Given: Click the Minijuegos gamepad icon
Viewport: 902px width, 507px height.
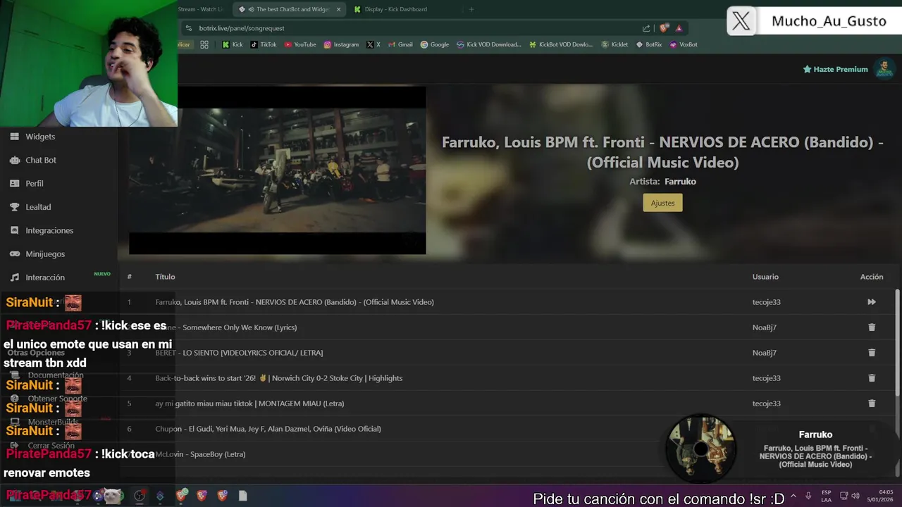Looking at the screenshot, I should click(x=14, y=254).
